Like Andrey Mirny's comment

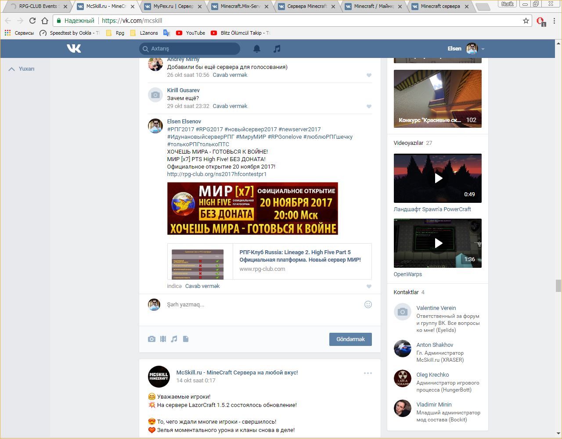(x=369, y=75)
